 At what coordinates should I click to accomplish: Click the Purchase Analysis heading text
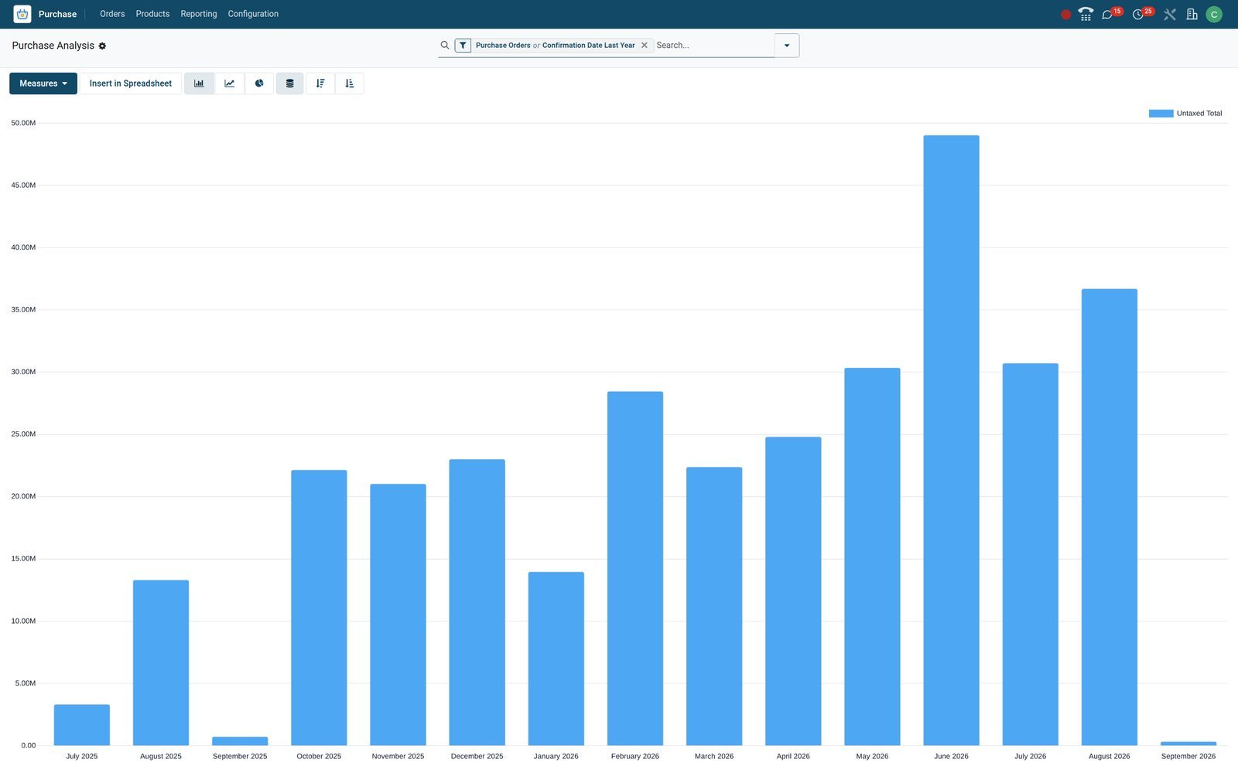53,46
